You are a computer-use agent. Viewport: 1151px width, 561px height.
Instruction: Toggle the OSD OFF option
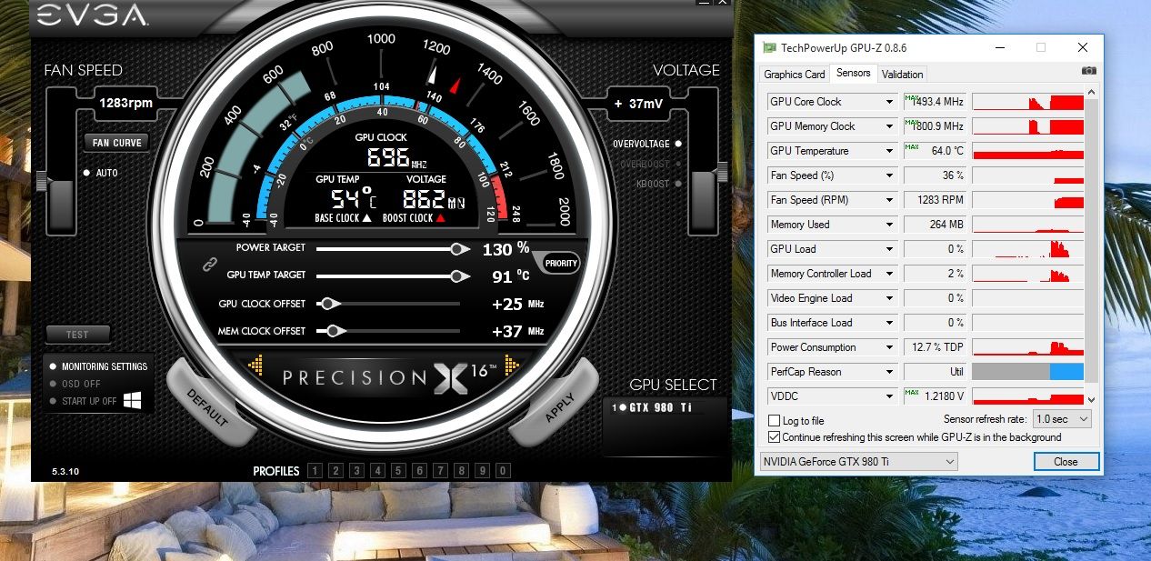click(75, 384)
